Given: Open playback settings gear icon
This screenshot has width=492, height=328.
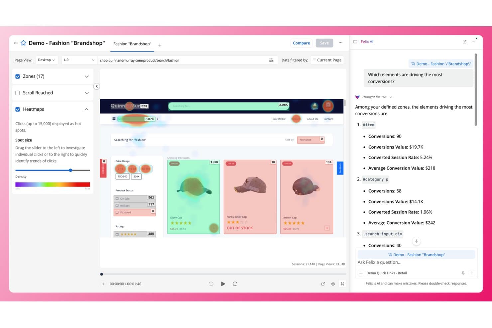Looking at the screenshot, I should pos(333,284).
